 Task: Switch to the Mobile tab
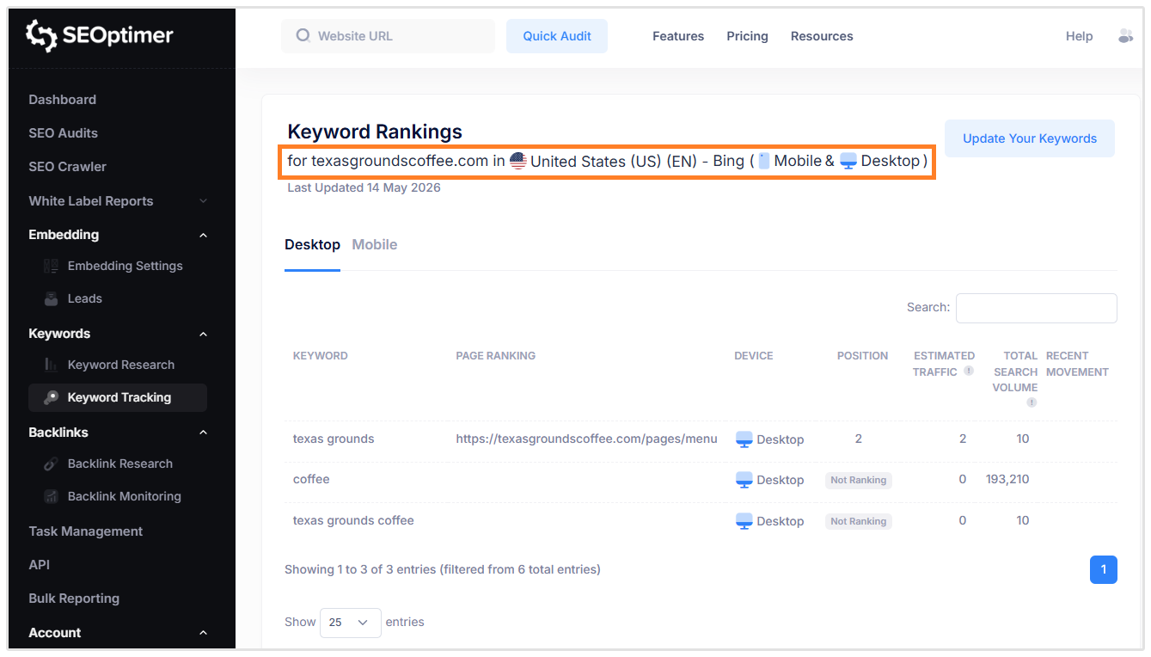375,244
